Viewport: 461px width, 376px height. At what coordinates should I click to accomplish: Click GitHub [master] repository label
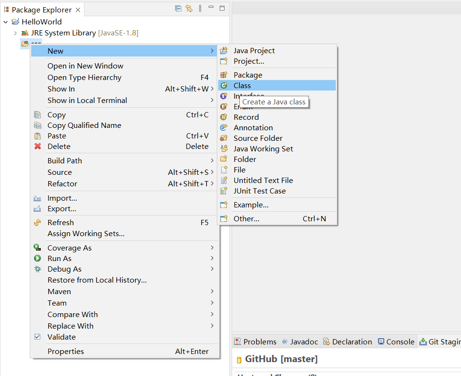tap(281, 359)
